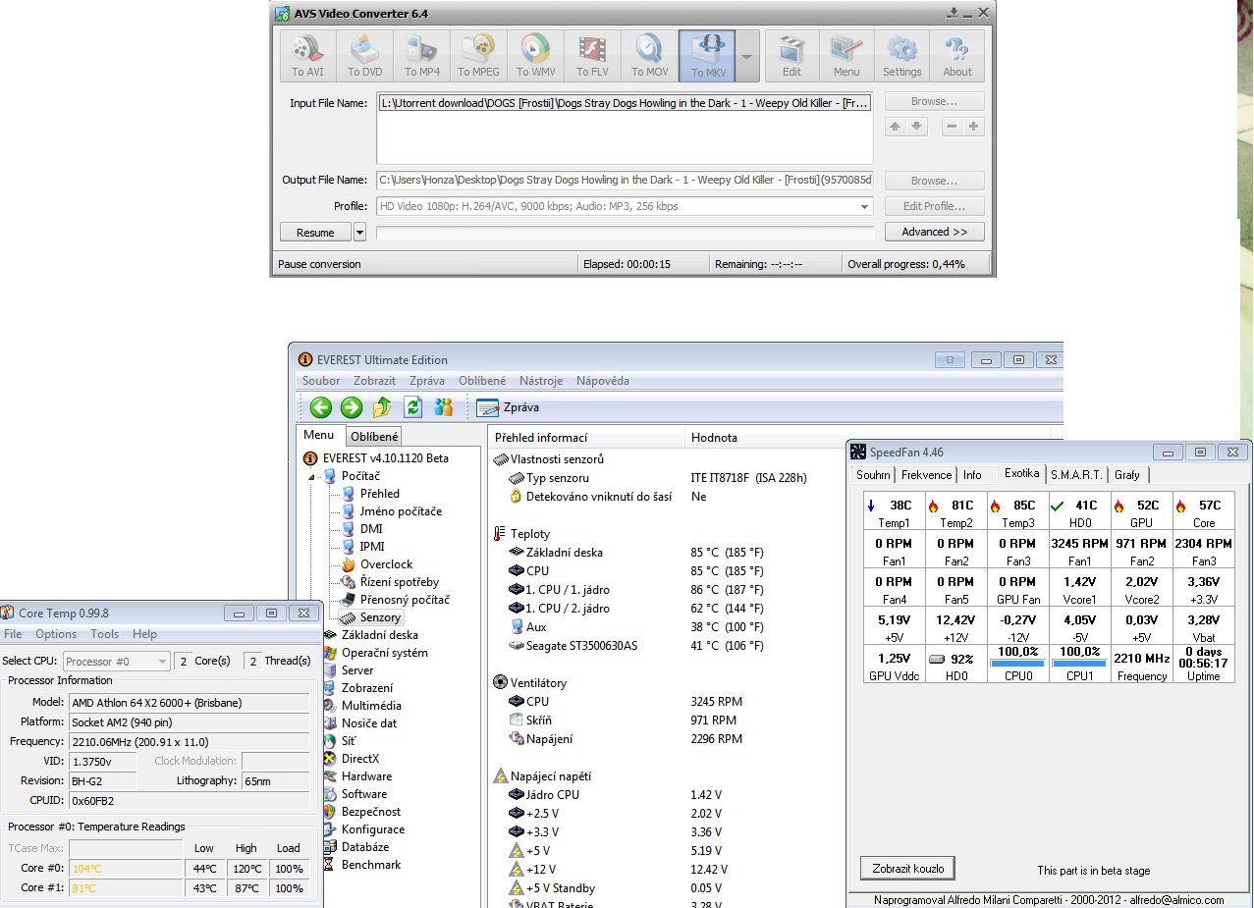Select Přehled in the EVEREST tree
1254x908 pixels.
click(x=379, y=494)
